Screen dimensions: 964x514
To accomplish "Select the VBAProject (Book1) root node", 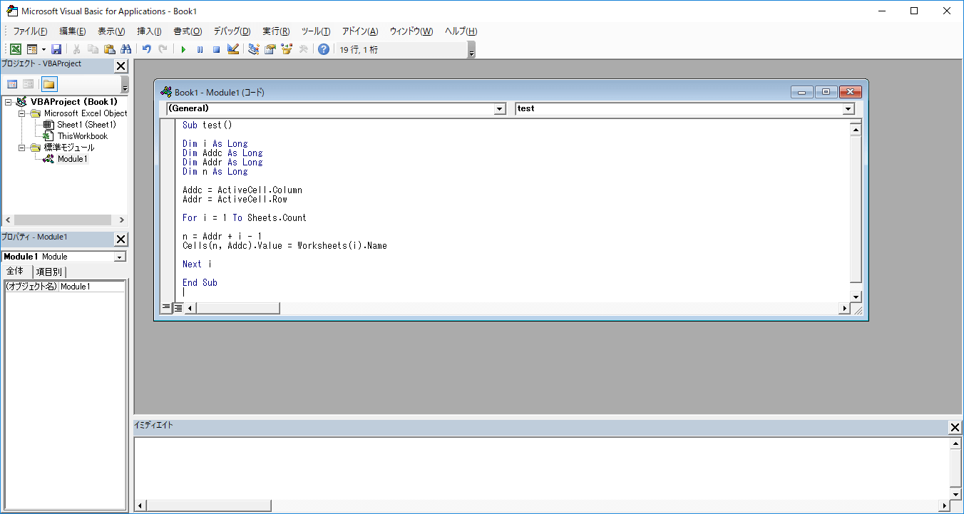I will 74,102.
